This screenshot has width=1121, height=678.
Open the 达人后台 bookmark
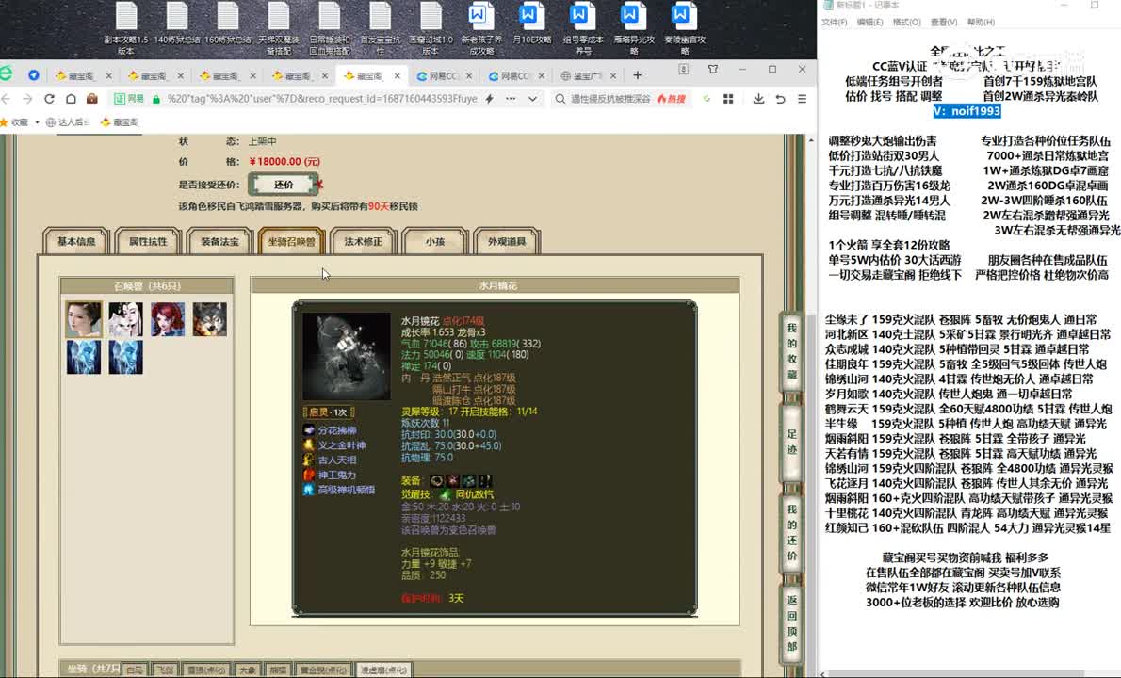click(67, 122)
